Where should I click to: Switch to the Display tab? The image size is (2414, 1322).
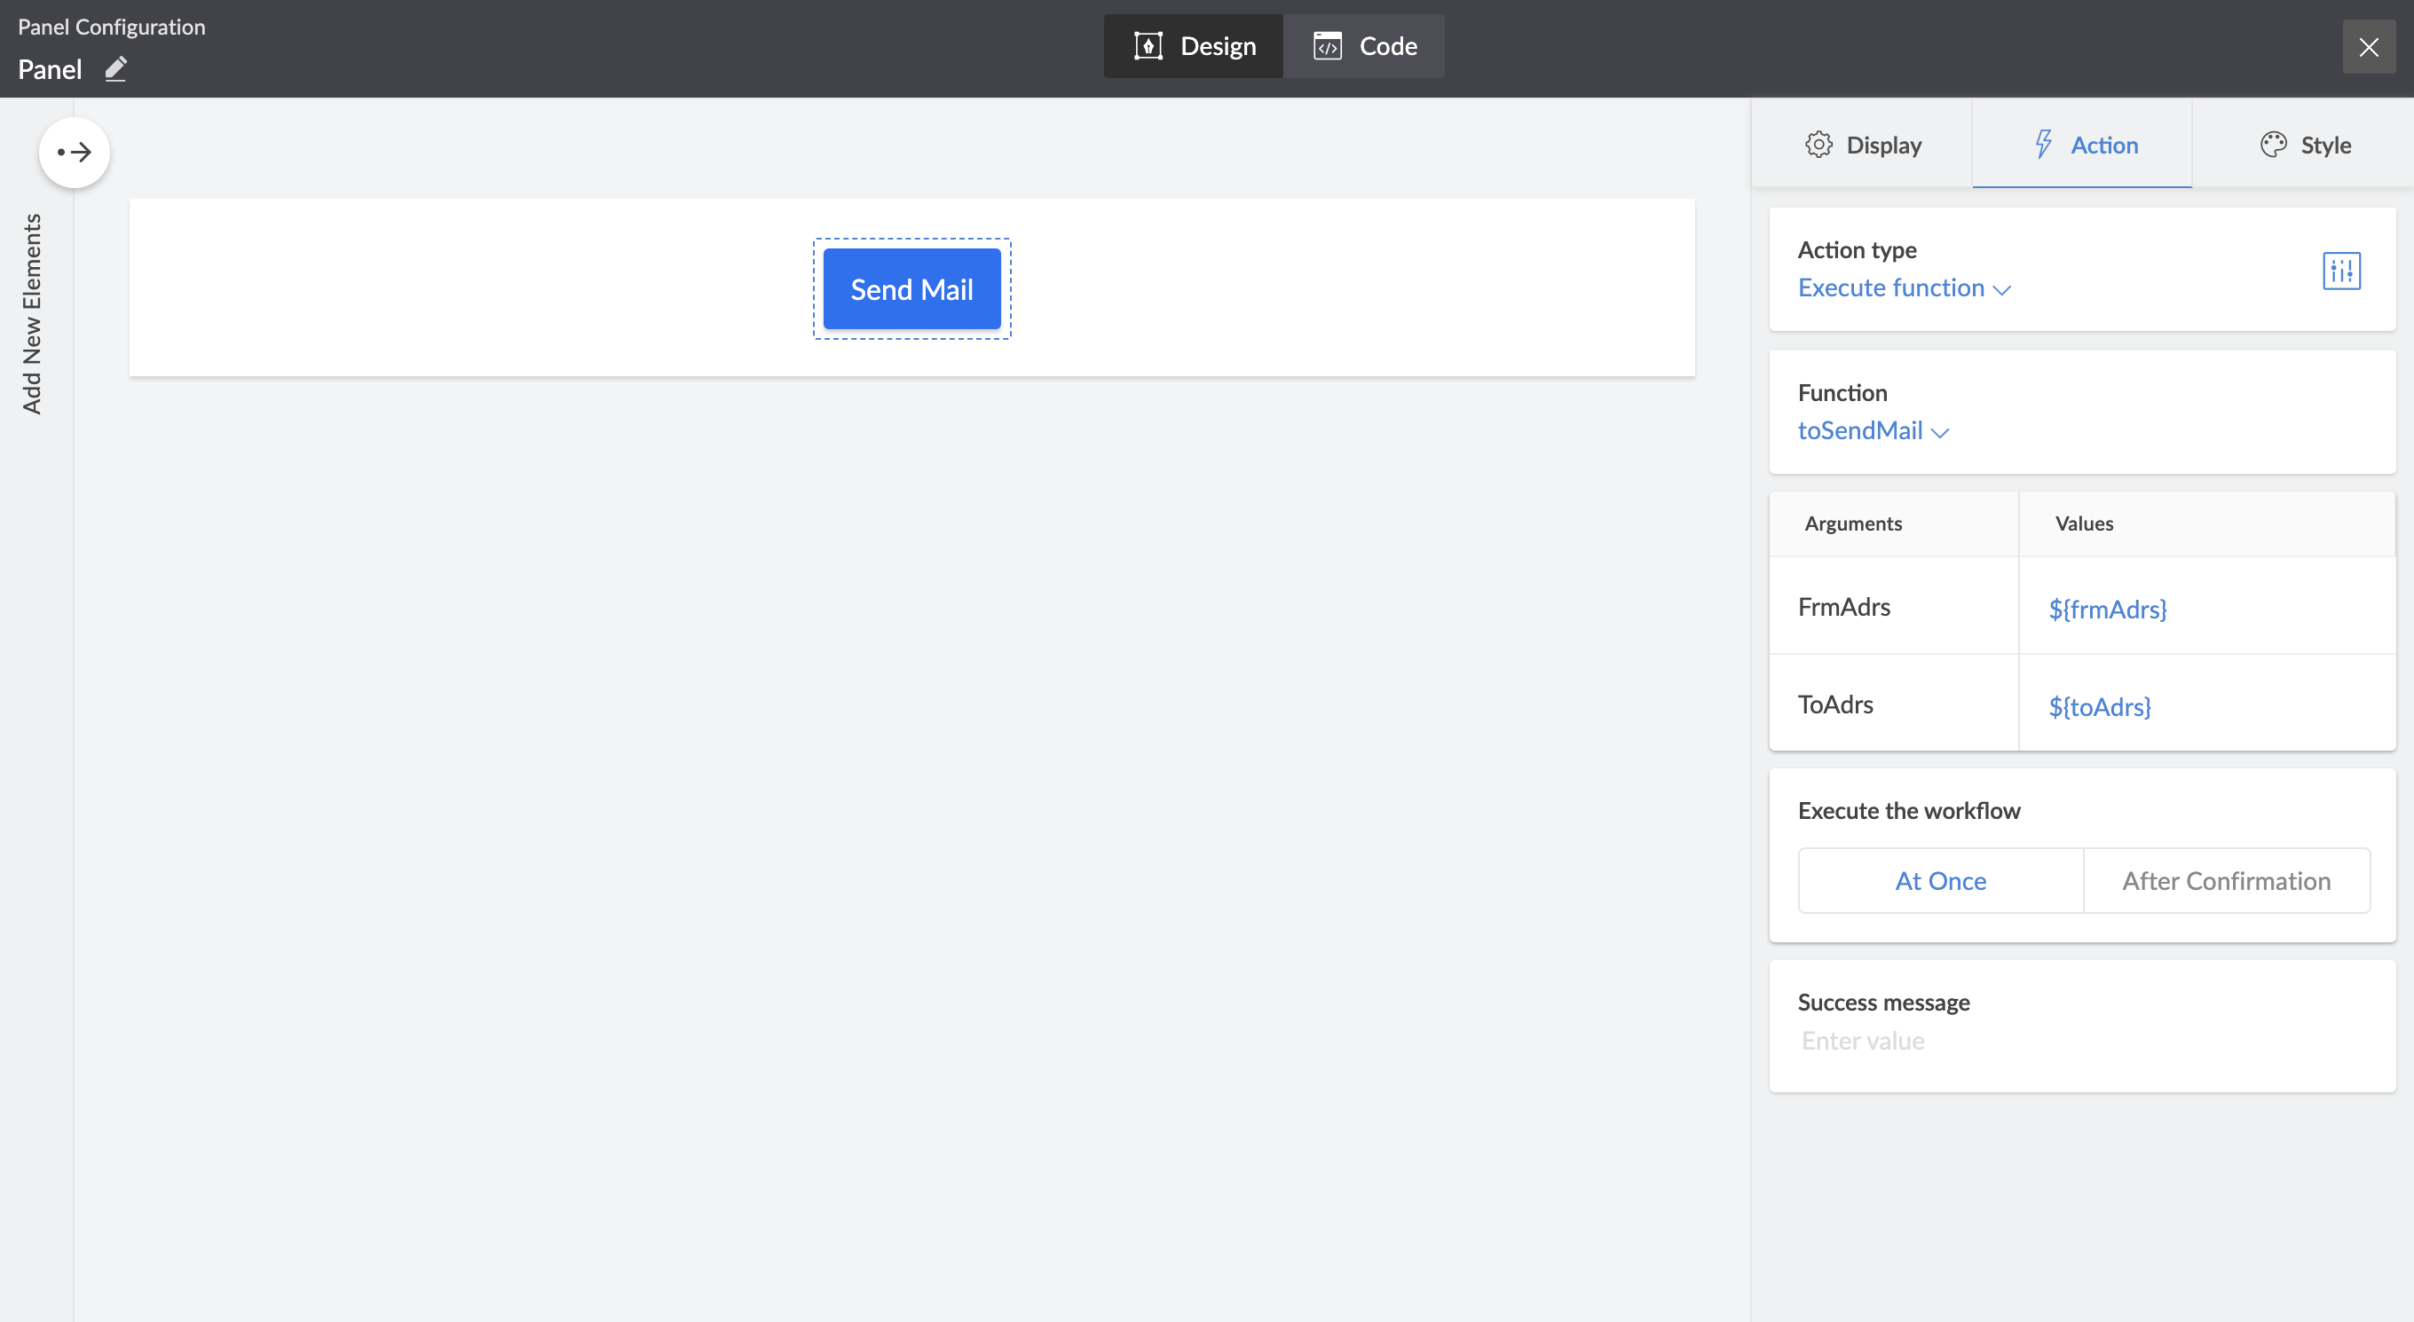[1862, 145]
